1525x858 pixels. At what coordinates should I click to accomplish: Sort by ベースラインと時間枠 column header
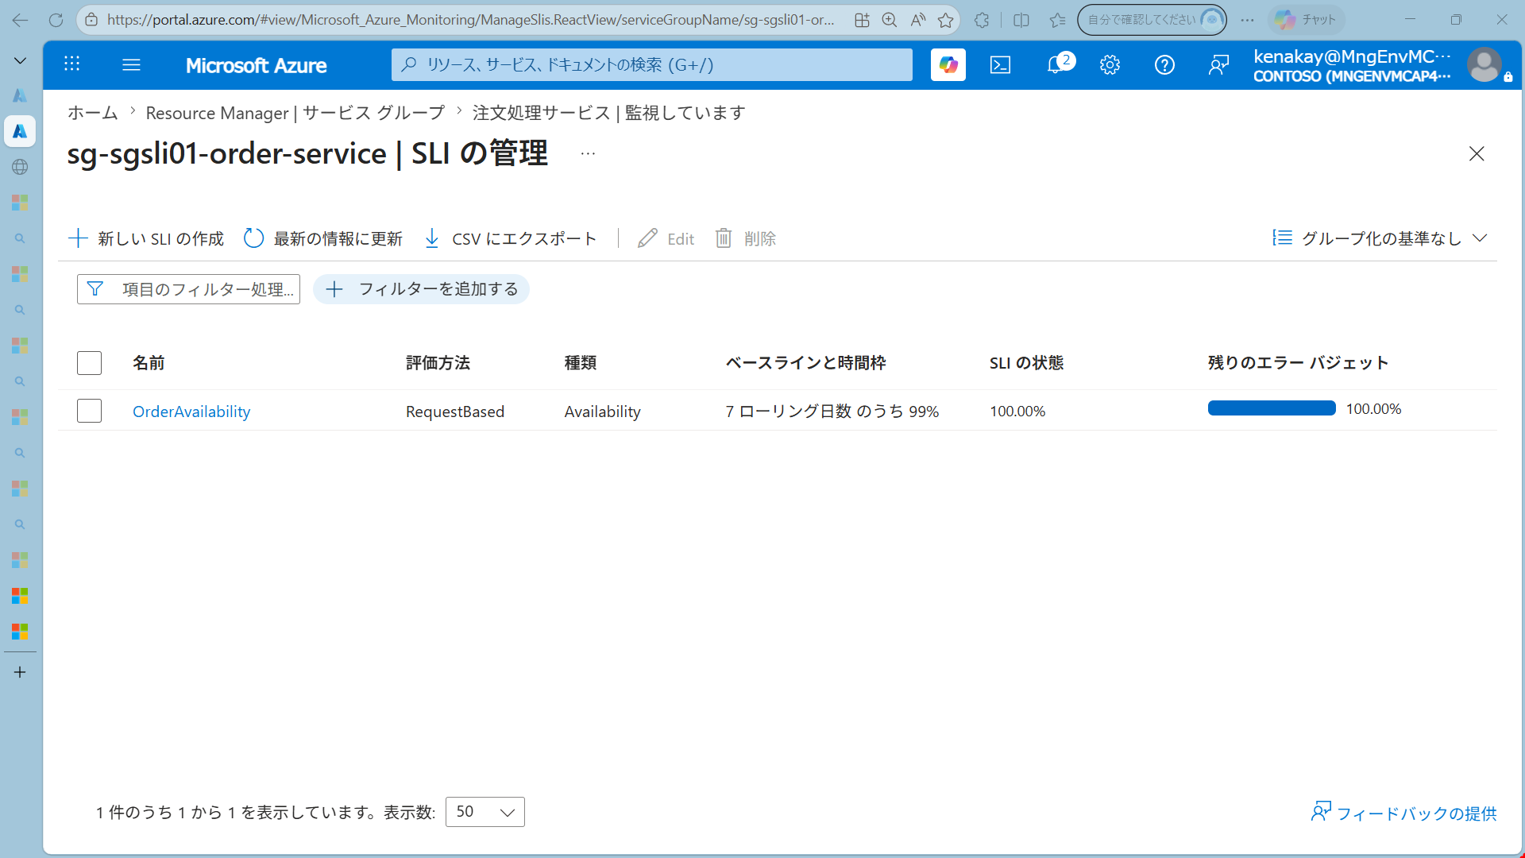click(805, 363)
